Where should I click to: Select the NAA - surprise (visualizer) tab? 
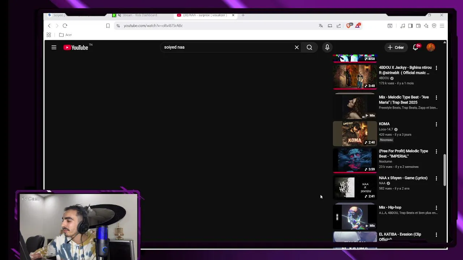pyautogui.click(x=205, y=15)
